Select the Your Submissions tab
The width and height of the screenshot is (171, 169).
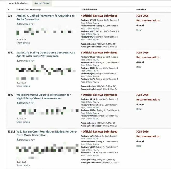tap(19, 3)
